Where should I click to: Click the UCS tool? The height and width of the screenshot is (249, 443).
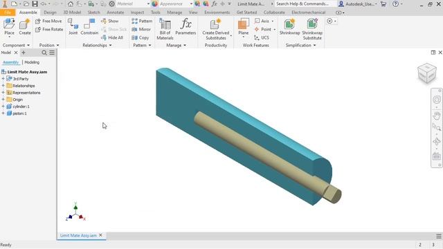262,37
